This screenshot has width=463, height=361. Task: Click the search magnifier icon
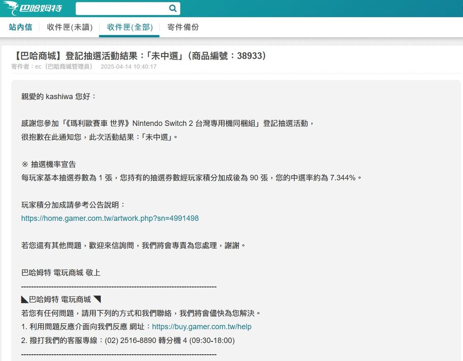173,8
